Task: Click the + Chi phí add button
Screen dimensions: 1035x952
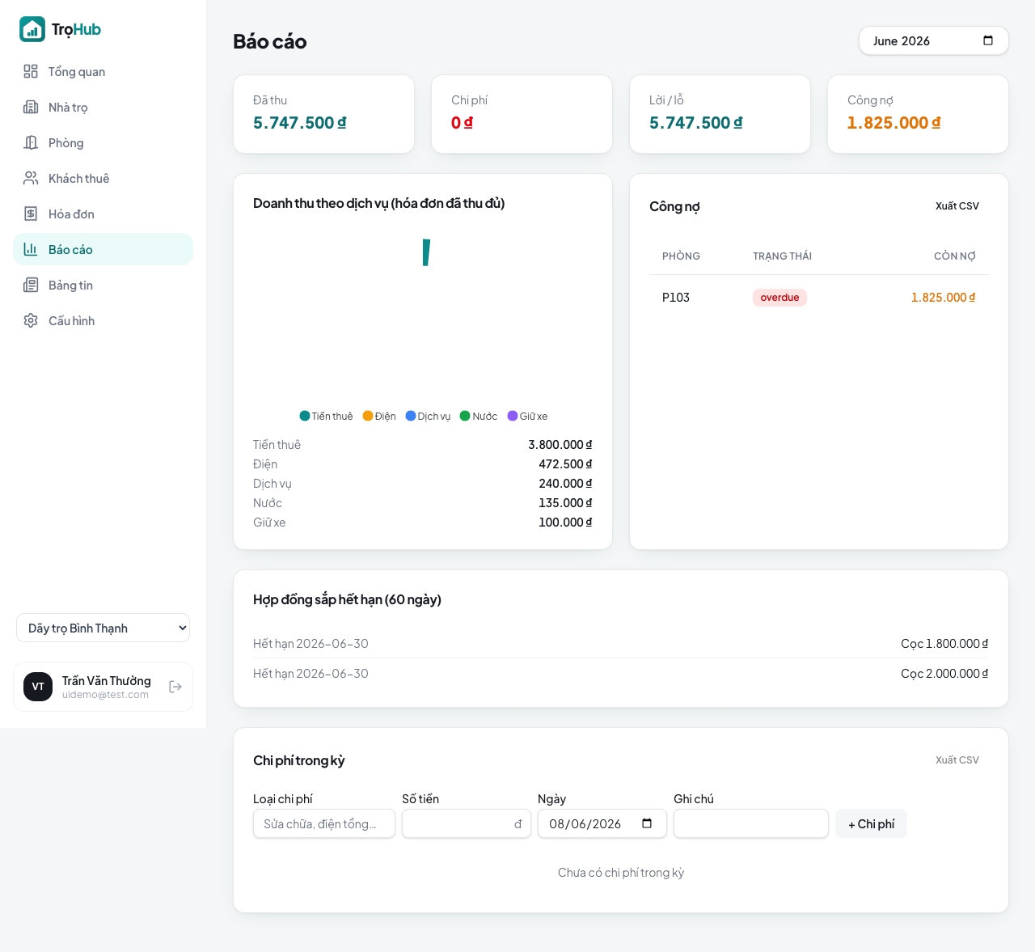Action: click(x=871, y=823)
